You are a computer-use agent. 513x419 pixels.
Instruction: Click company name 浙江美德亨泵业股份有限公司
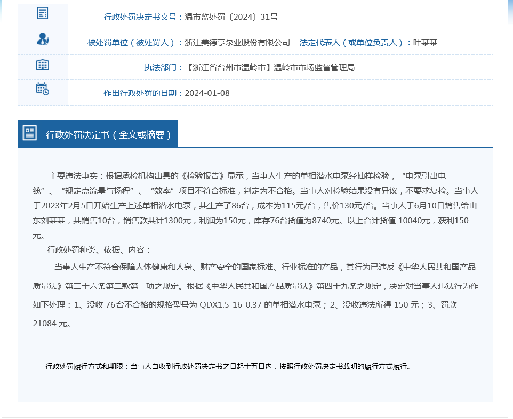pyautogui.click(x=237, y=43)
